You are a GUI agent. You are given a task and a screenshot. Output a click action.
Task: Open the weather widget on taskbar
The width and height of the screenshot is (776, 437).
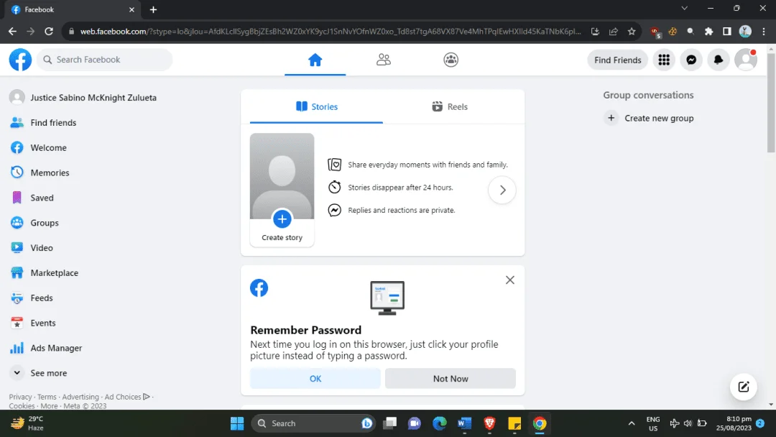[x=28, y=423]
